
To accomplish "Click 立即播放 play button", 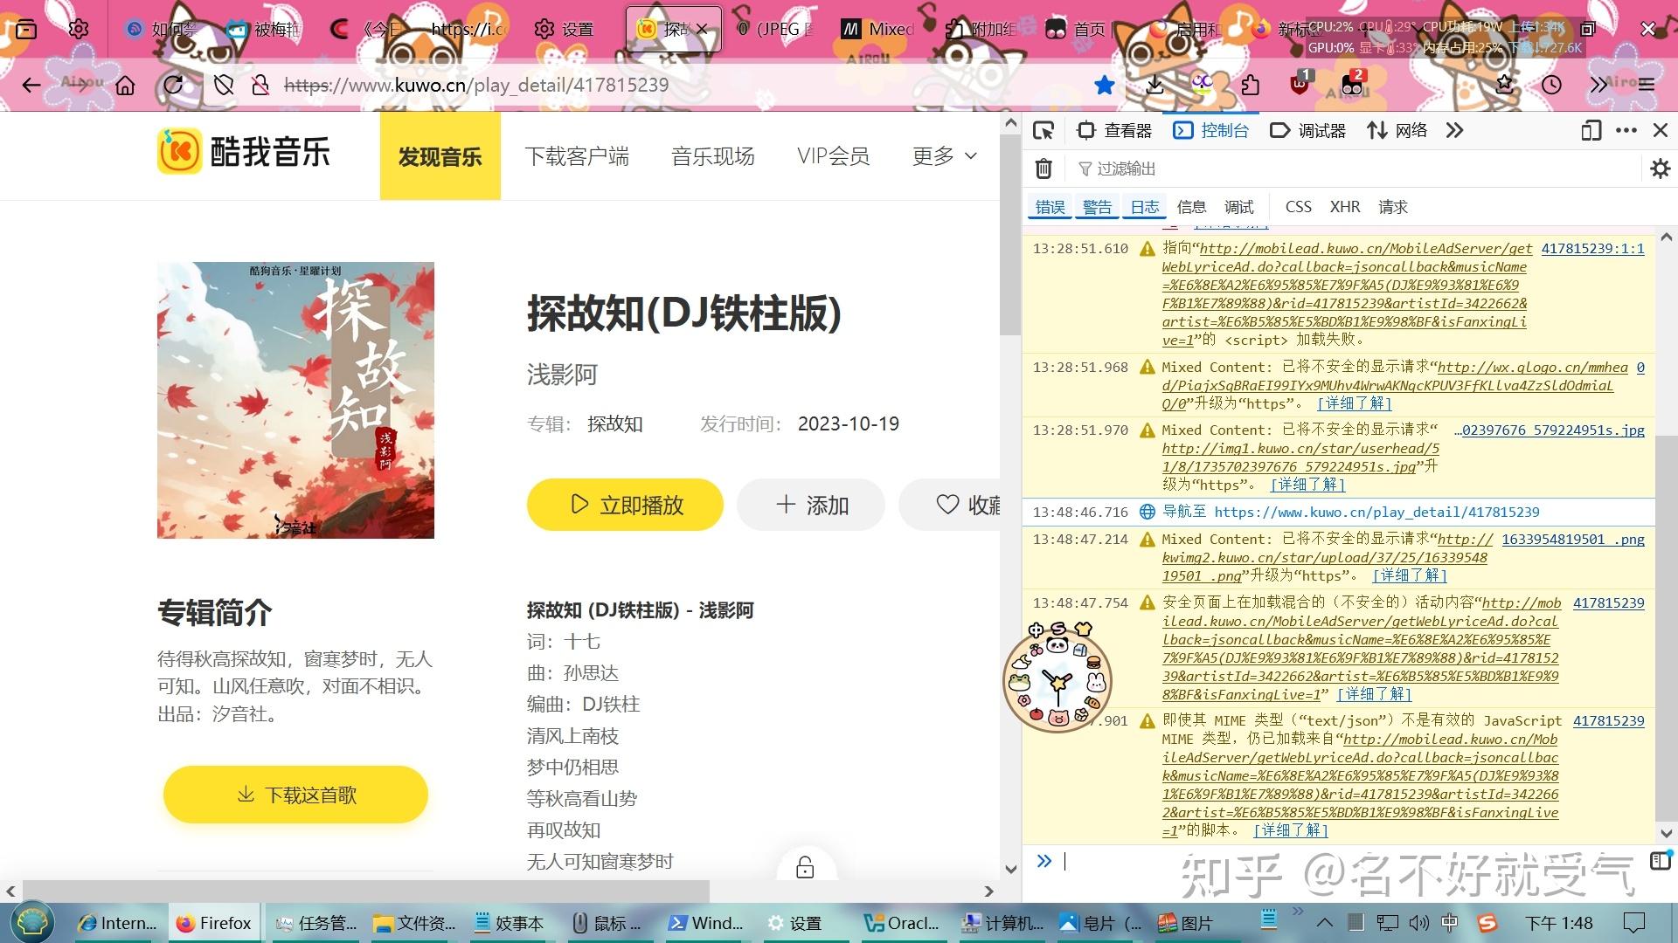I will (x=625, y=505).
